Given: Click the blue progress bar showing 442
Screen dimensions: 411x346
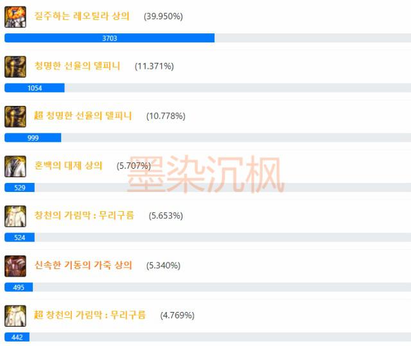Looking at the screenshot, I should click(17, 337).
